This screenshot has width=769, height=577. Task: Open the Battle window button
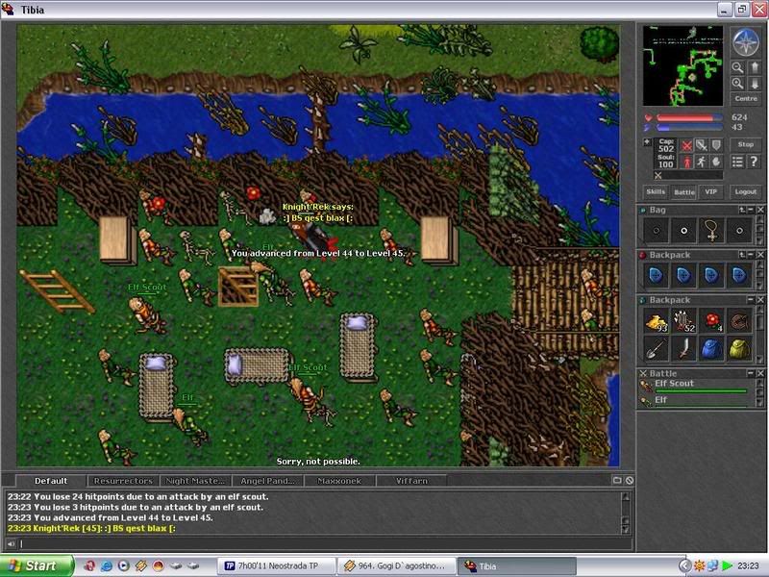pos(684,191)
